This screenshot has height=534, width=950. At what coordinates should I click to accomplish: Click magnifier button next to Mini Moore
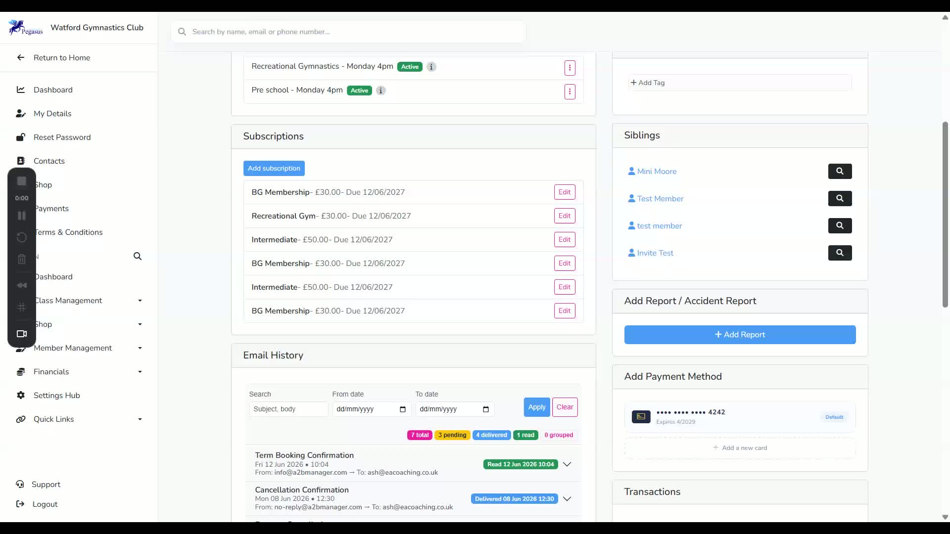tap(840, 171)
